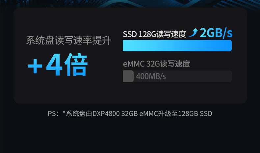Viewport: 260px width, 153px height.
Task: Click the large blue plus sign
Action: coord(35,66)
